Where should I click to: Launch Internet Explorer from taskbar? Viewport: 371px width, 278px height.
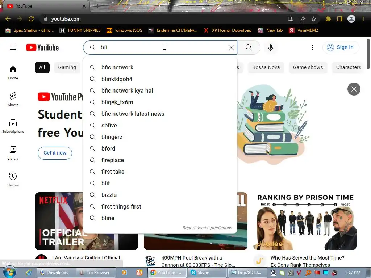(x=29, y=273)
